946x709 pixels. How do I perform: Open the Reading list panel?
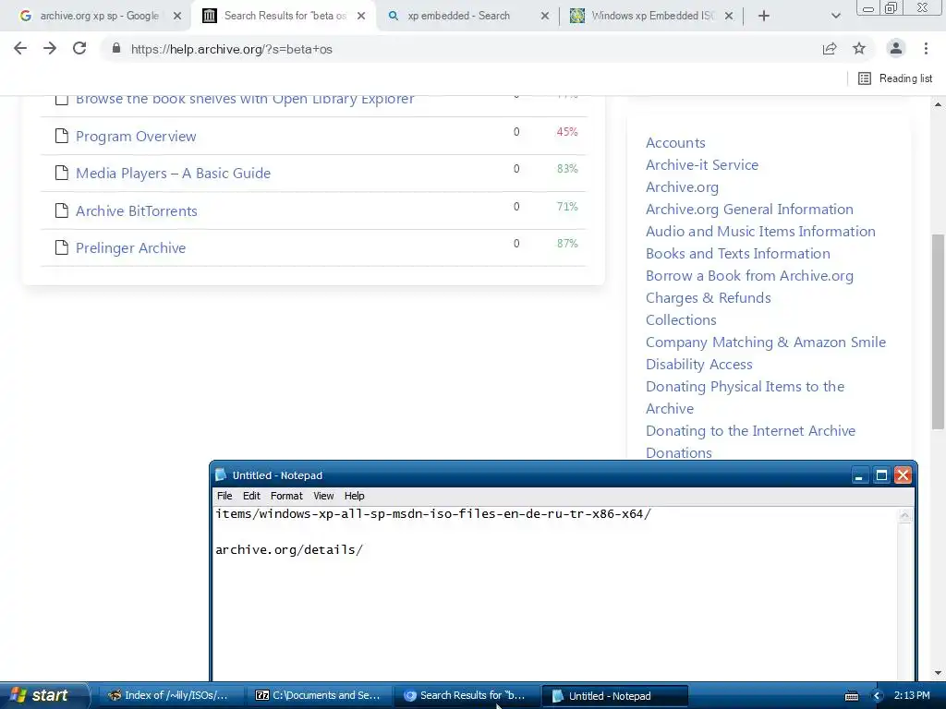tap(895, 78)
